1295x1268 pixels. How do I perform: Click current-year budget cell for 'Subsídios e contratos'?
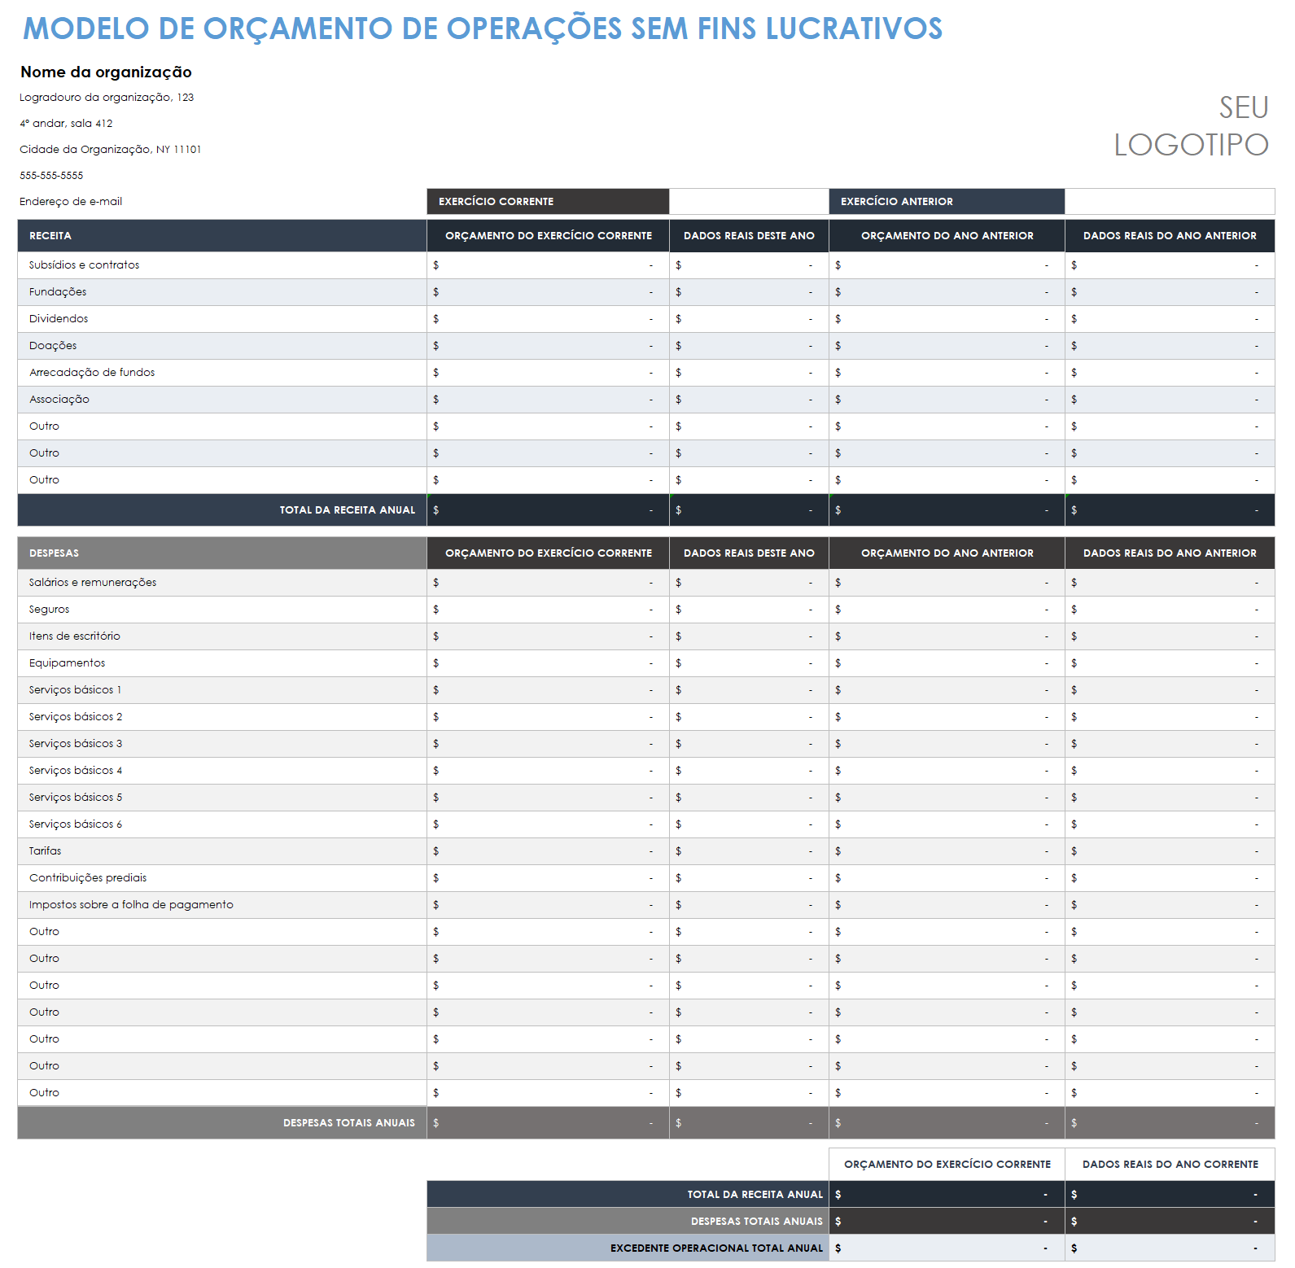(x=548, y=265)
